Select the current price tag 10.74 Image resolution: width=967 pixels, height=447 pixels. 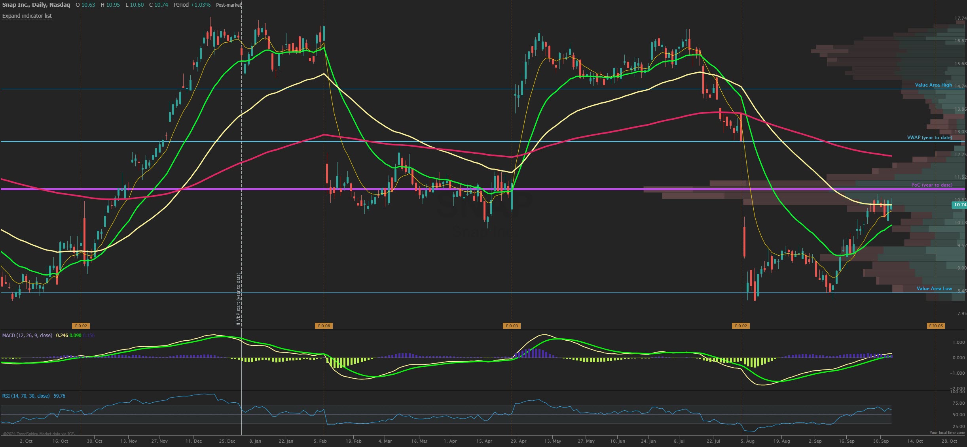point(959,205)
